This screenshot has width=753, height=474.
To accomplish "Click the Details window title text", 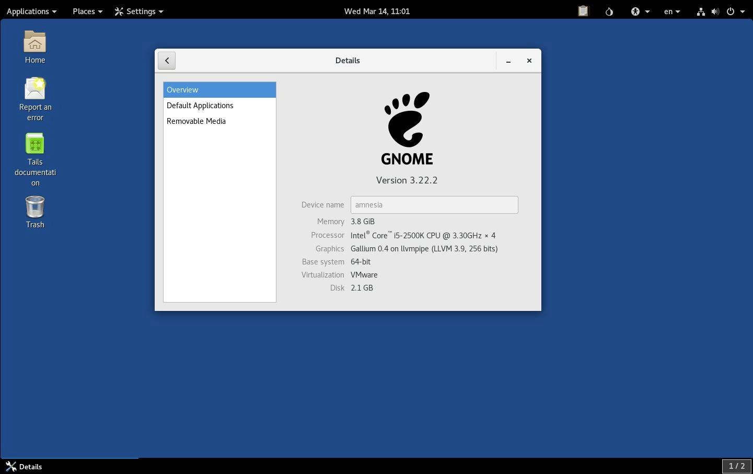I will coord(347,61).
